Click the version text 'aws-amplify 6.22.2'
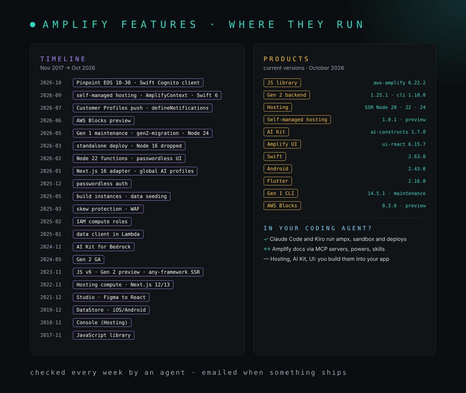 tap(399, 83)
